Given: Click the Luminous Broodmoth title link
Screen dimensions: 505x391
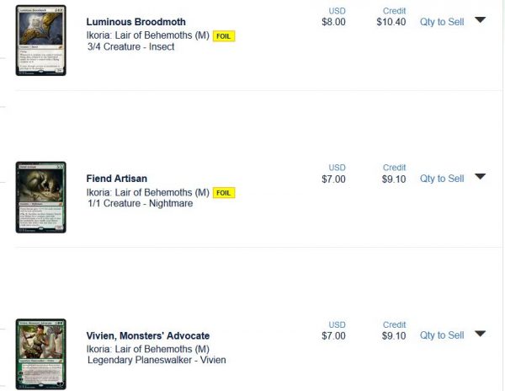Looking at the screenshot, I should (x=136, y=22).
